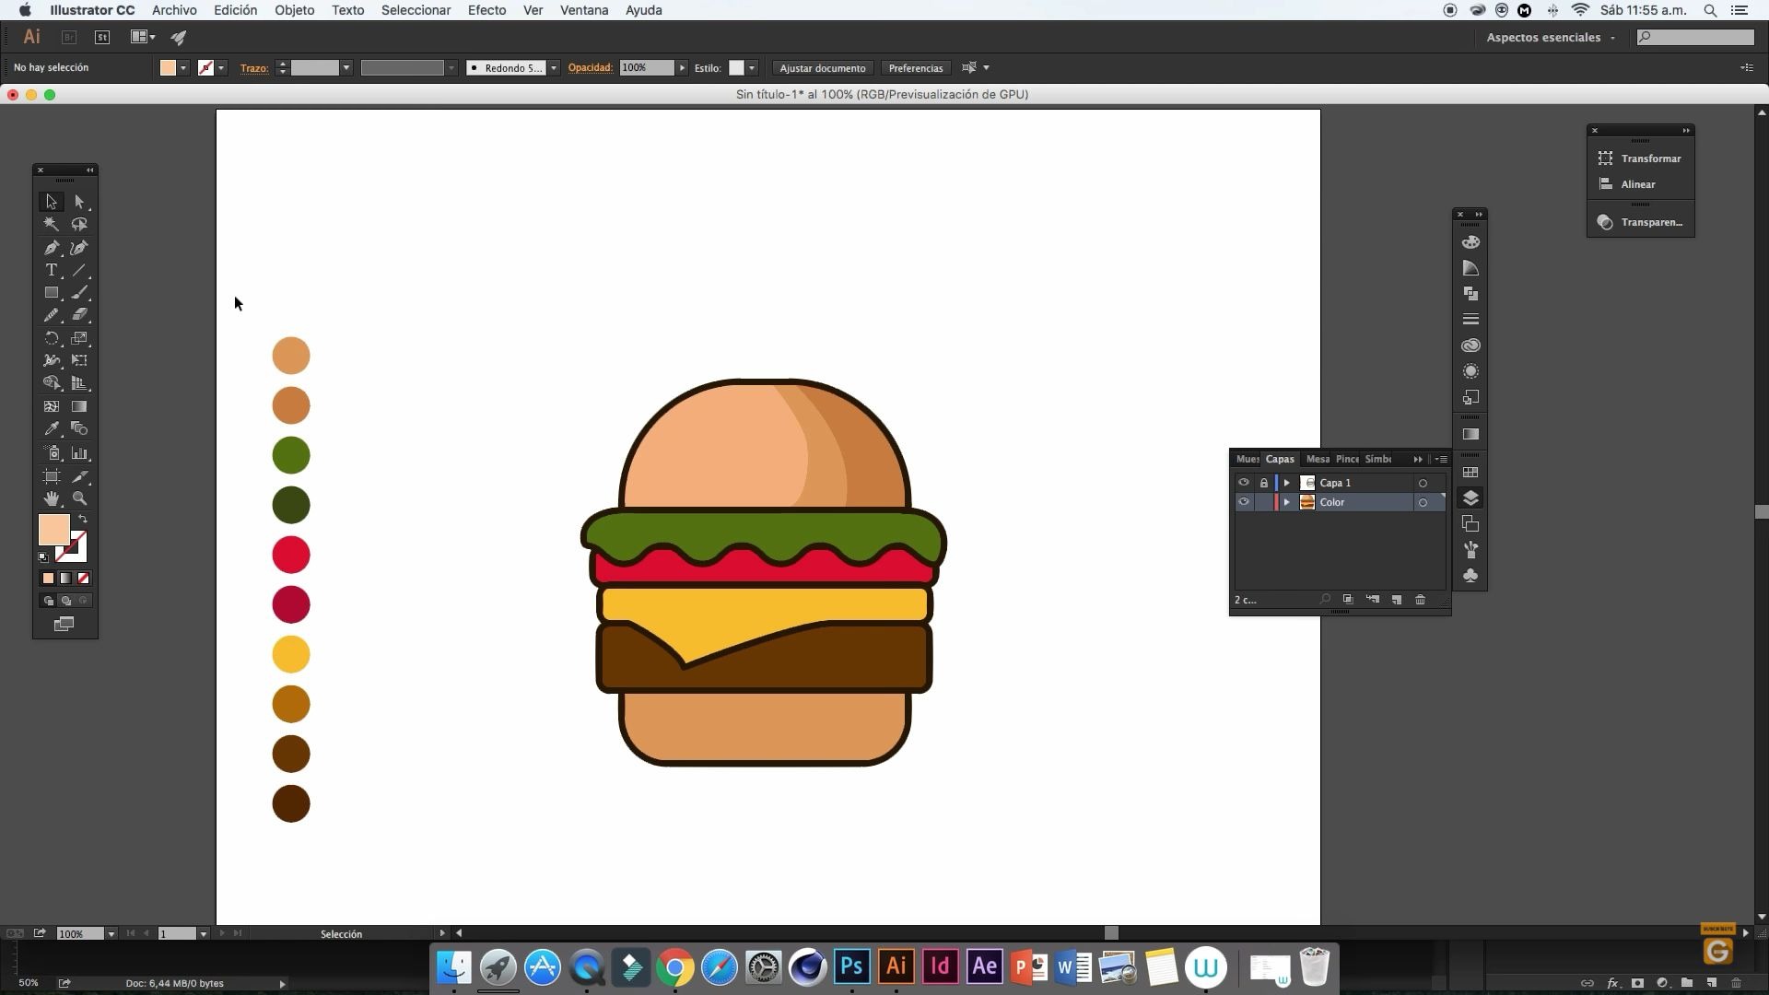Select the Rectangle tool in toolbar
Screen dimensions: 1769x995
[51, 293]
